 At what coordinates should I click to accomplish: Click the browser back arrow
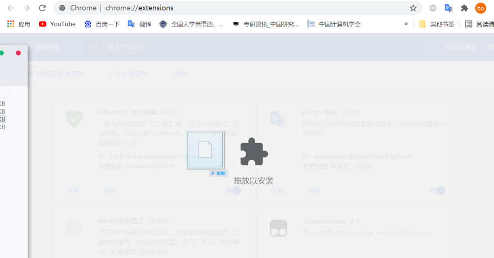coord(11,8)
